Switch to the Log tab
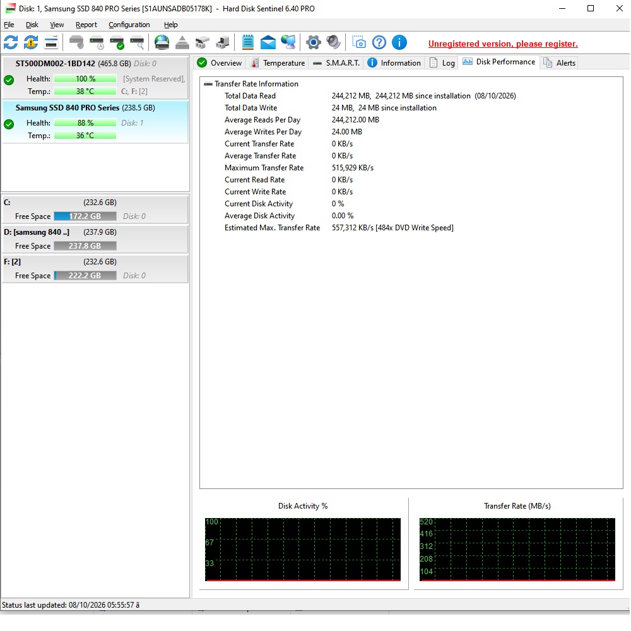631x631 pixels. coord(442,62)
